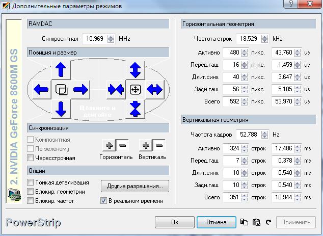Image resolution: width=323 pixels, height=236 pixels.
Task: Uncheck the В реальном времени option
Action: [x=104, y=201]
